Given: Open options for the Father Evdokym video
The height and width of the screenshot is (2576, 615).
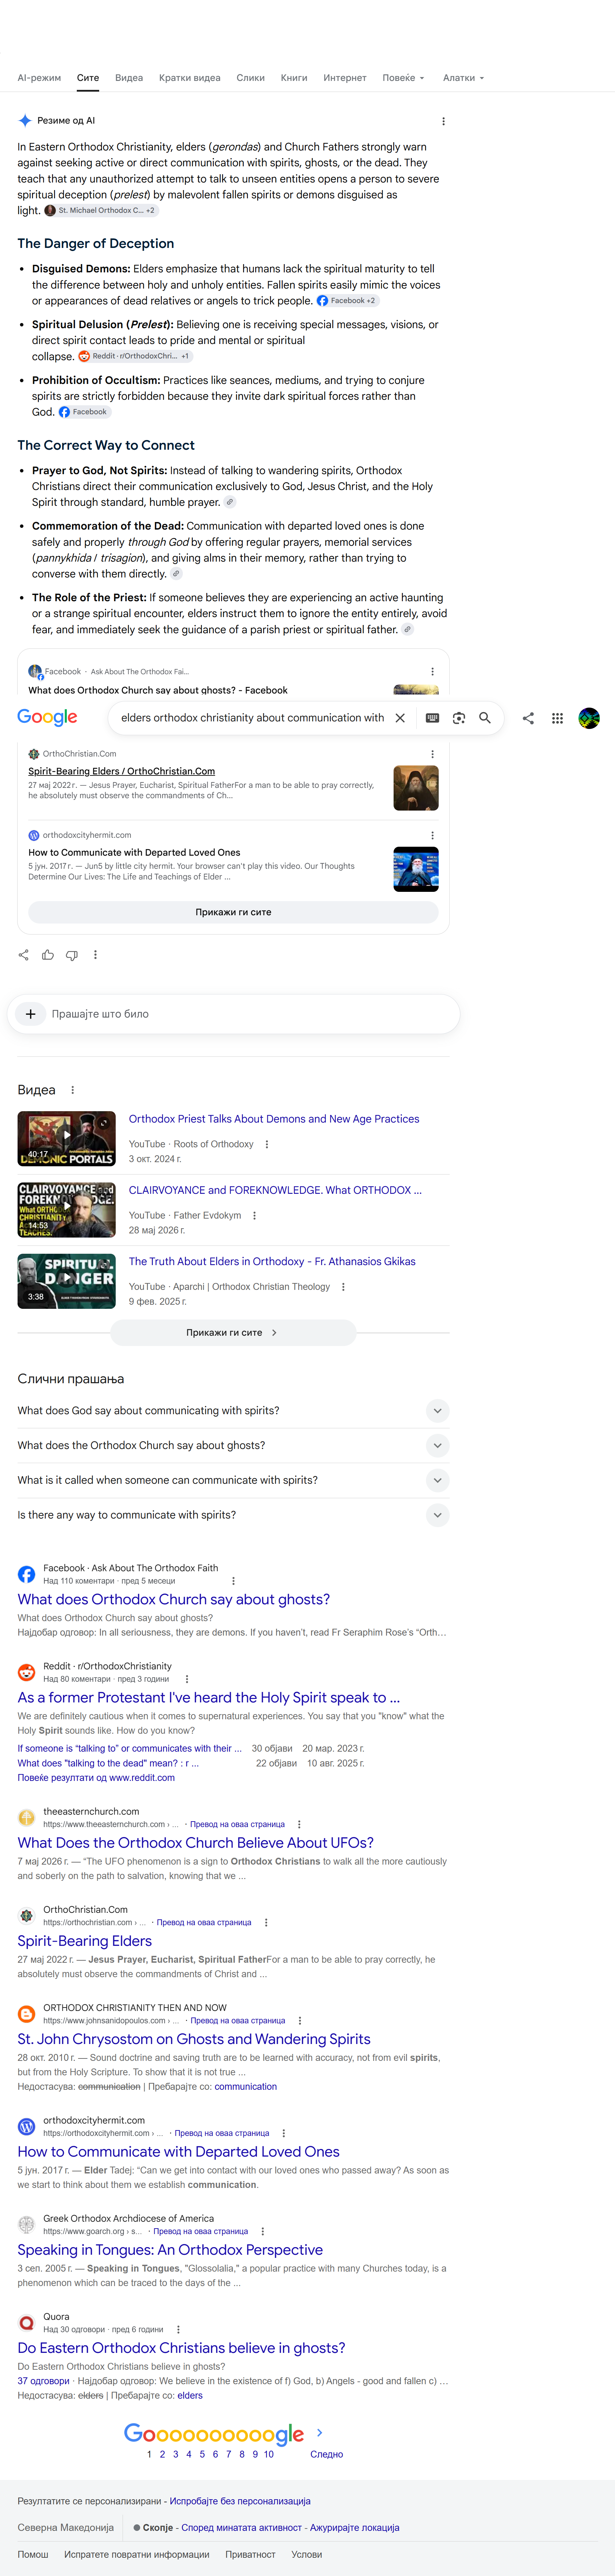Looking at the screenshot, I should [254, 1216].
